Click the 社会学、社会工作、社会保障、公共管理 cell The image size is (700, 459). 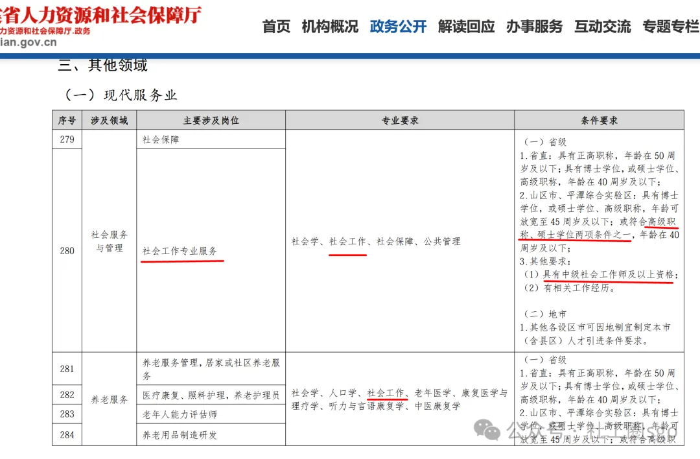tap(400, 241)
